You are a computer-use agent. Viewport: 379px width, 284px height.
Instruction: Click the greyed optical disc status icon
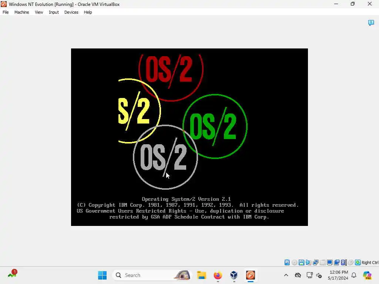[x=294, y=262]
